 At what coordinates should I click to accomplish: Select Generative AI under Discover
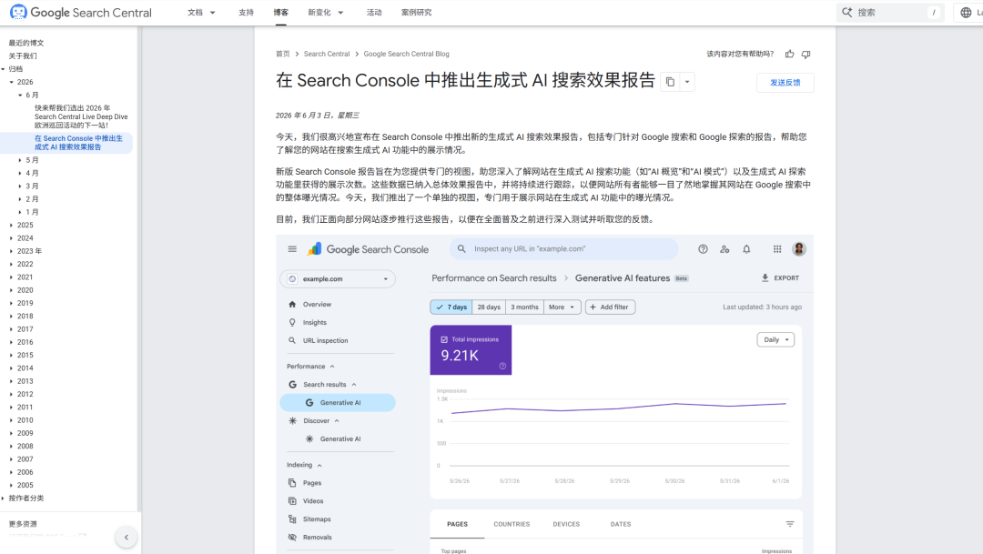pyautogui.click(x=339, y=438)
